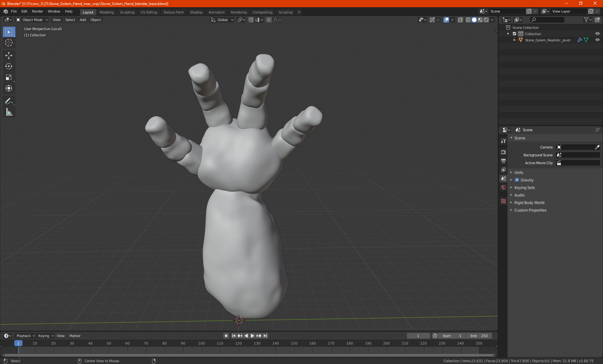This screenshot has height=364, width=603.
Task: Pin the Scene properties panel
Action: [597, 130]
